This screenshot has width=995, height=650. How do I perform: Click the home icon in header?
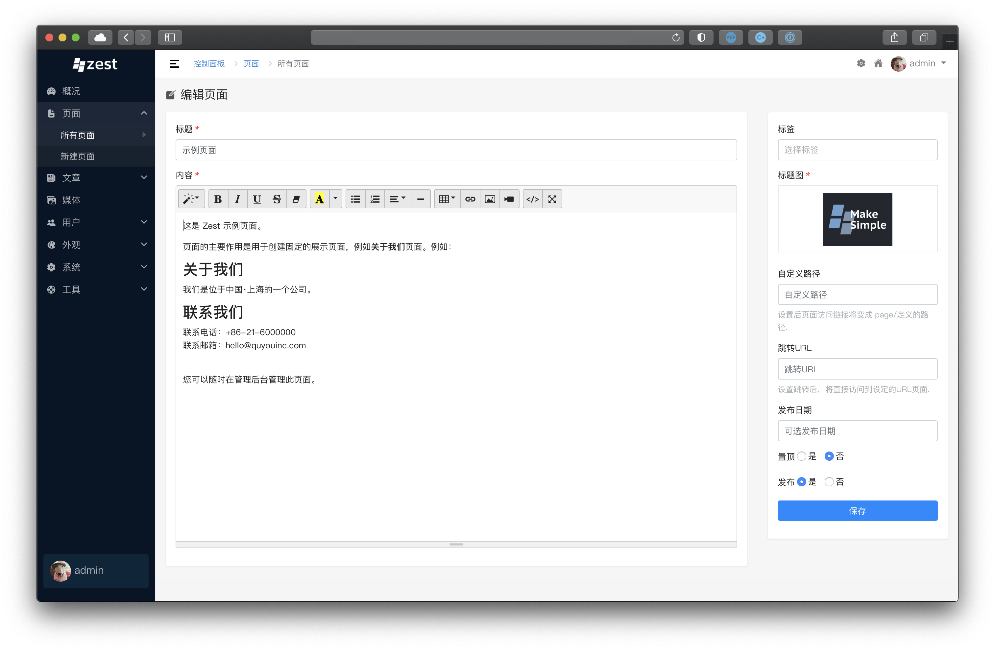(x=878, y=63)
